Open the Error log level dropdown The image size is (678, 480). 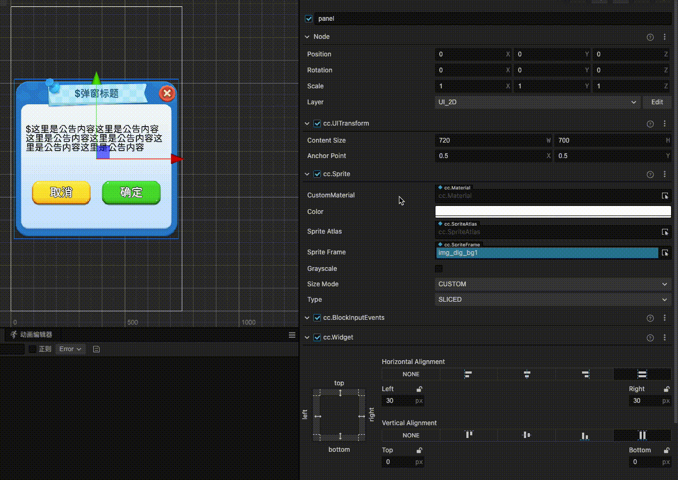70,349
